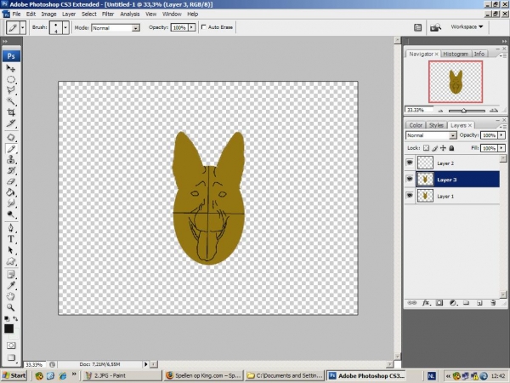Change the screen mode button
Viewport: 510px width, 383px height.
pos(11,357)
